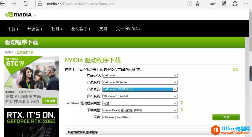Screen dimensions: 252x137
Task: Click the green 驱动程序下载 page heading
Action: click(21, 42)
